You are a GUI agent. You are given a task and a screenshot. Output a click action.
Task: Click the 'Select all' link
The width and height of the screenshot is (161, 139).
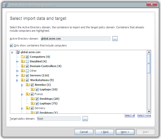130,115
